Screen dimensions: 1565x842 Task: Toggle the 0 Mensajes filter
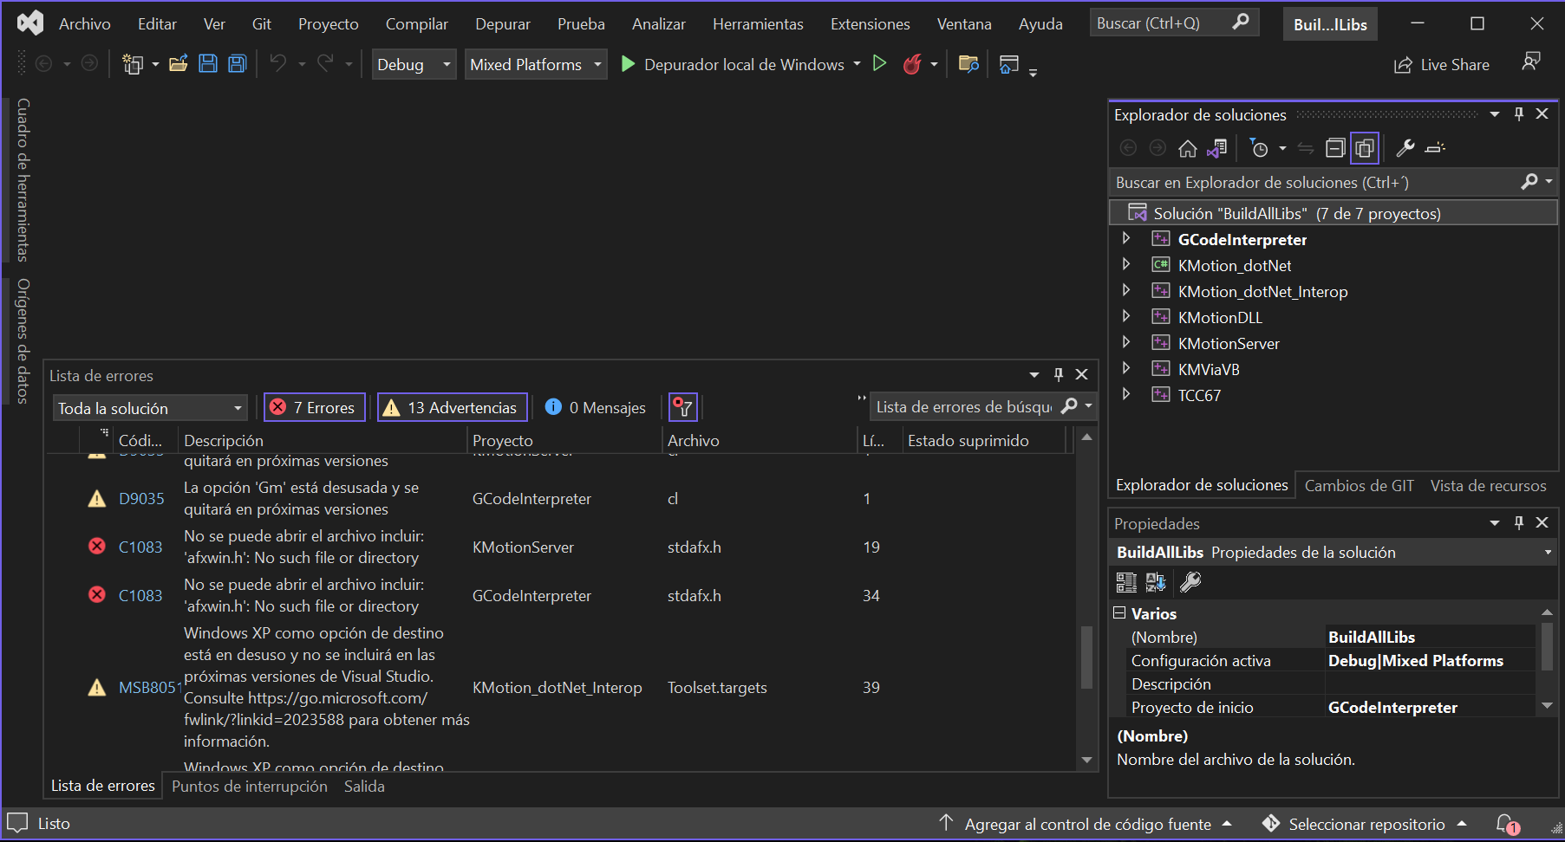tap(596, 407)
